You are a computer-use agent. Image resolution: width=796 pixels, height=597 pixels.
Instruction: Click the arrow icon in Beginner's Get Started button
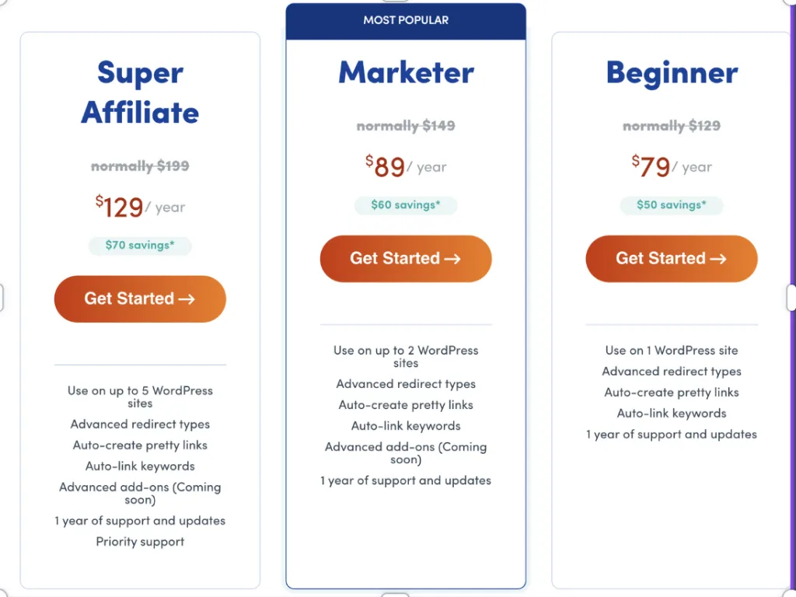pos(717,259)
